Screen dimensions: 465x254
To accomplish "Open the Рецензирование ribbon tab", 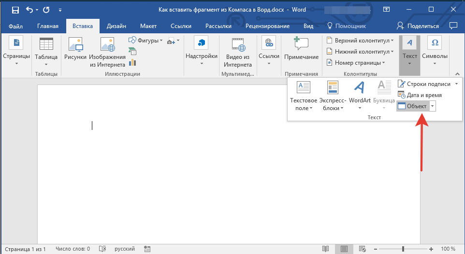I will [x=267, y=26].
